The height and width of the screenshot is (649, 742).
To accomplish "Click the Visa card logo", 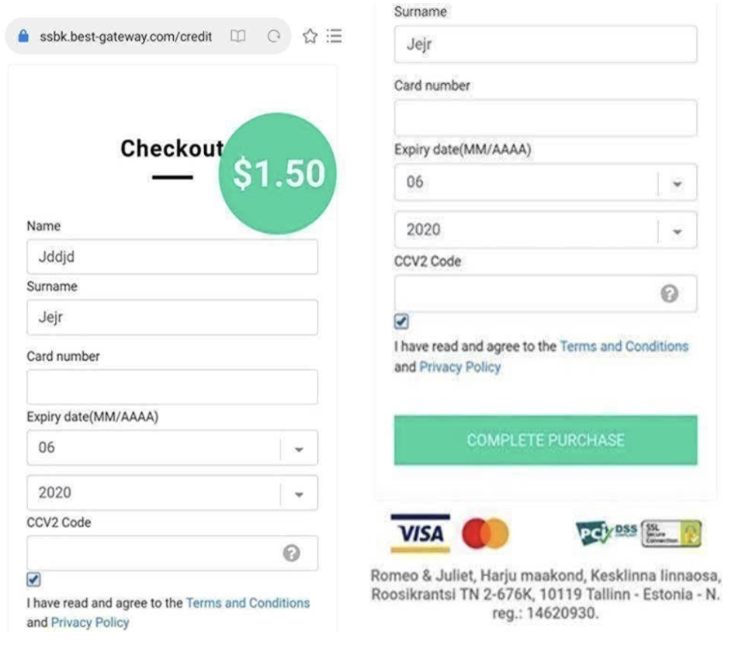I will (x=420, y=533).
